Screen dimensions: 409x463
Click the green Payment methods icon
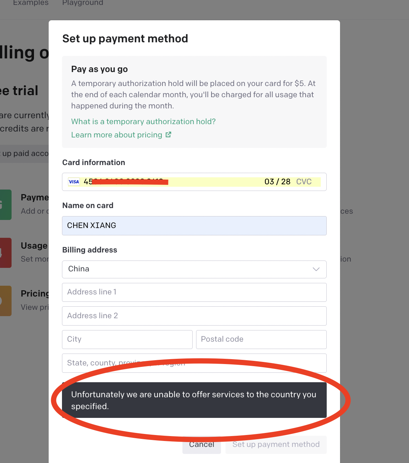click(x=6, y=205)
